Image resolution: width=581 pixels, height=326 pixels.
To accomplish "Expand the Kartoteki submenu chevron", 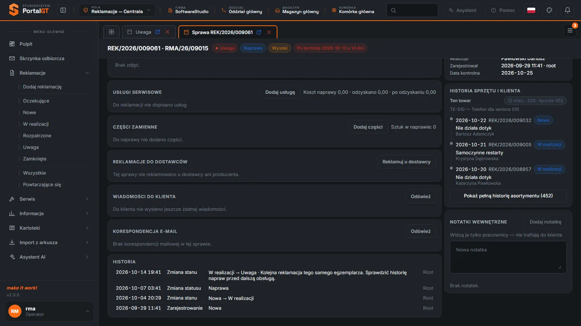I will [87, 228].
